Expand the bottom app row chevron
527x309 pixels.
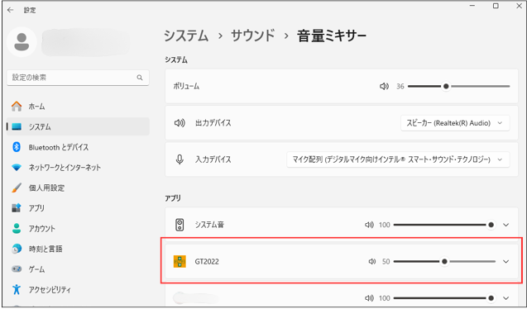(505, 298)
